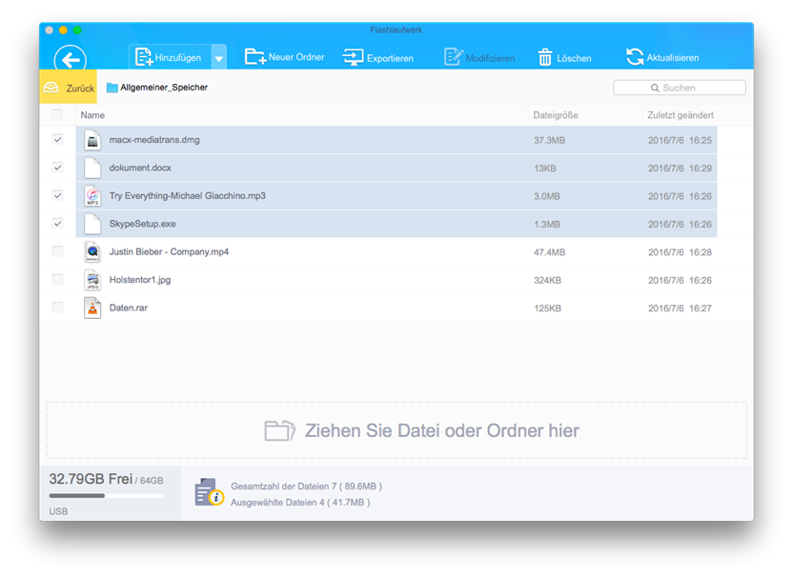793x577 pixels.
Task: Uncheck the Try Everything mp3 checkbox
Action: [x=57, y=195]
